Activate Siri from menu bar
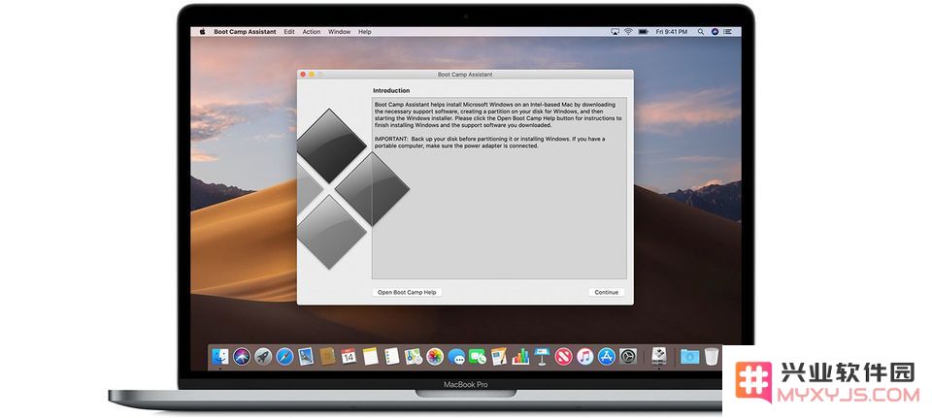 point(716,31)
